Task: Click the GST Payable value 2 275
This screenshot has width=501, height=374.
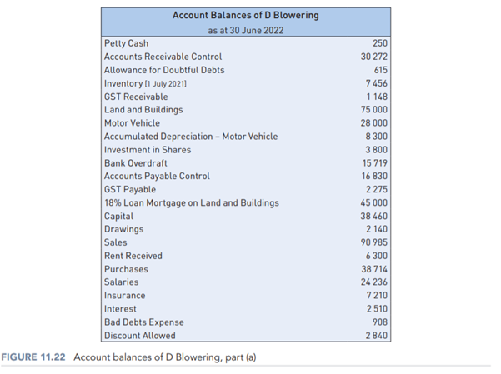Action: tap(377, 190)
